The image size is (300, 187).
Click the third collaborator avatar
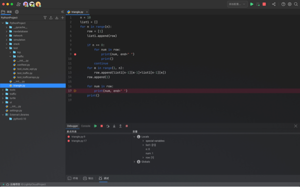[38, 4]
